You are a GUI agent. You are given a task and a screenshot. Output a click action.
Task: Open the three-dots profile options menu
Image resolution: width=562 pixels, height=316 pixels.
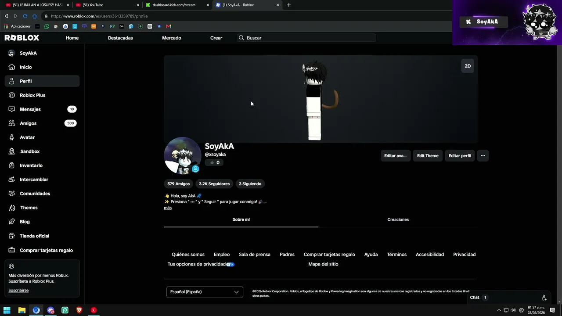(483, 156)
